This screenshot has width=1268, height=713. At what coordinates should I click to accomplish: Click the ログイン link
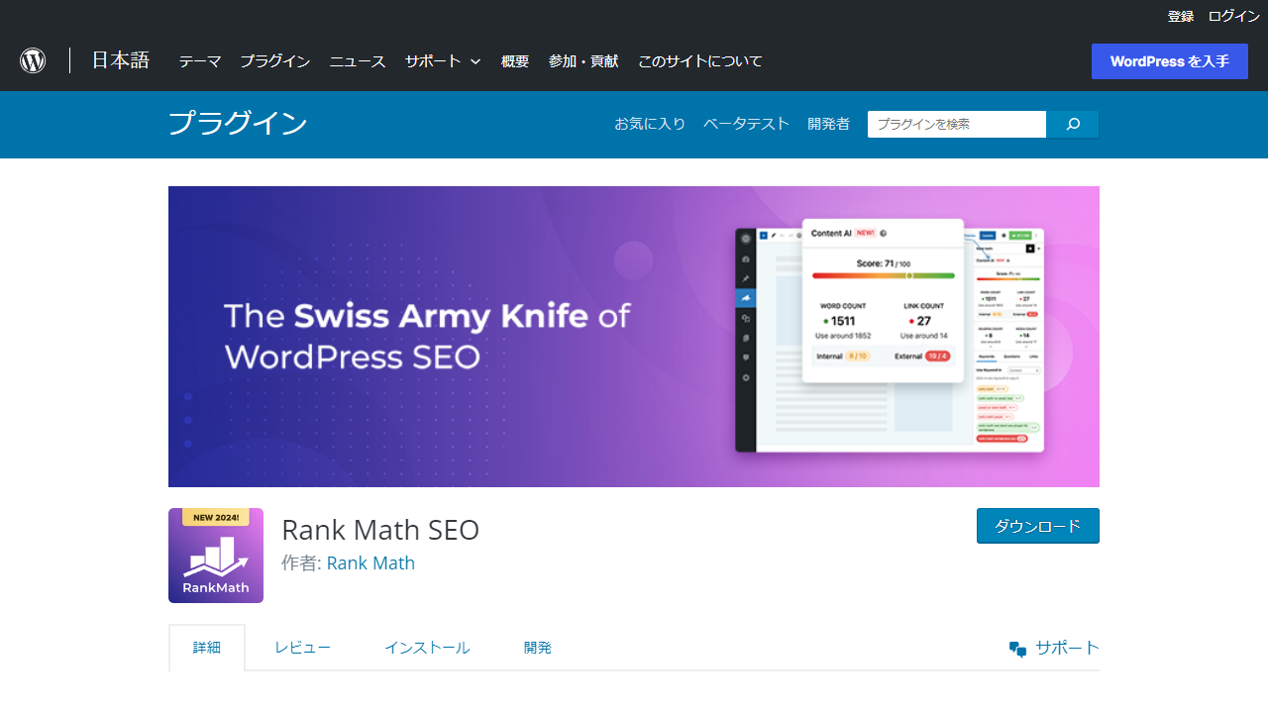tap(1233, 16)
